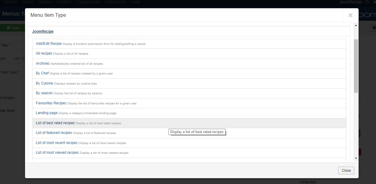The image size is (376, 184).
Task: Choose the Archives menu item type
Action: point(189,63)
